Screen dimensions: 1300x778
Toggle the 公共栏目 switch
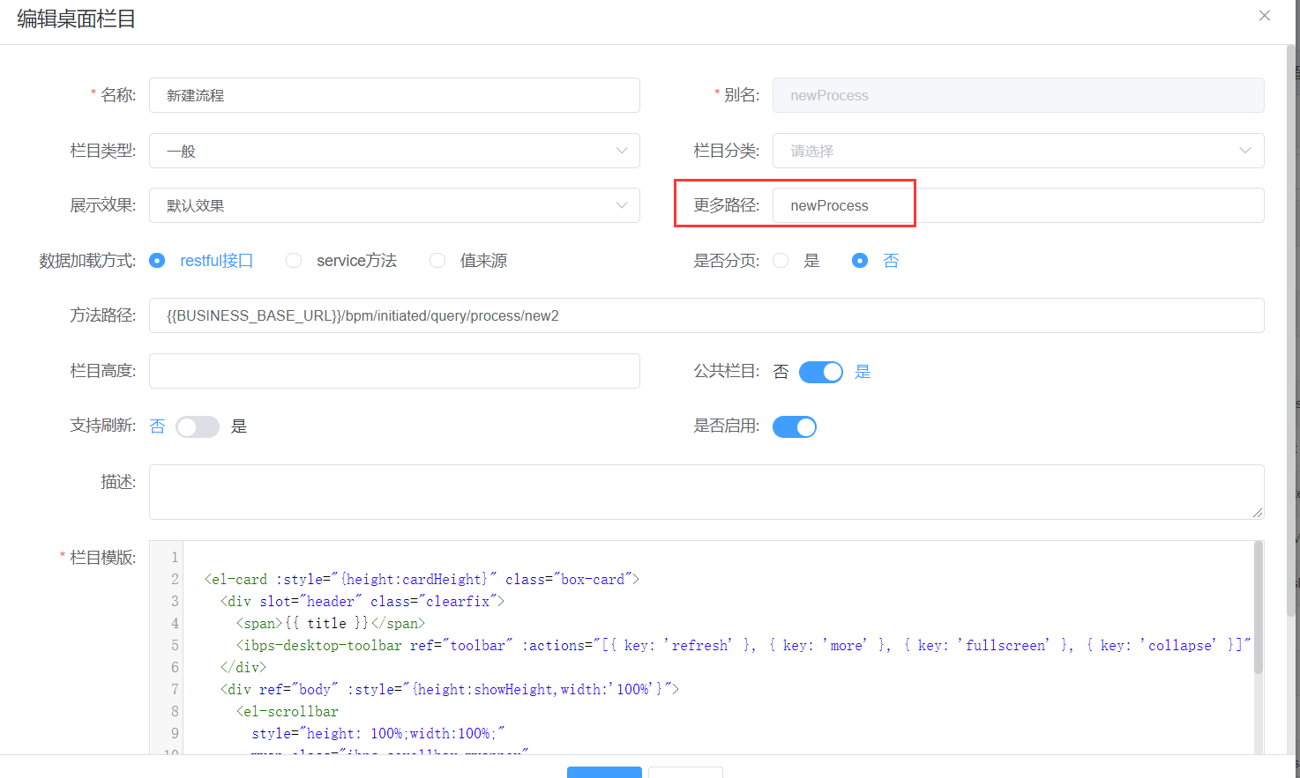[820, 372]
